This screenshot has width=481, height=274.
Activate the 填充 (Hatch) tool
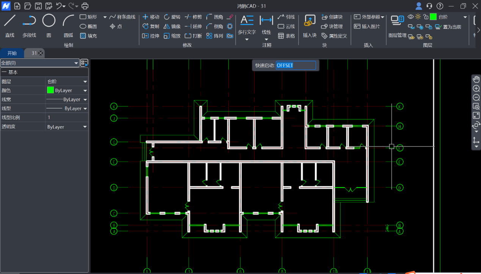click(x=88, y=36)
